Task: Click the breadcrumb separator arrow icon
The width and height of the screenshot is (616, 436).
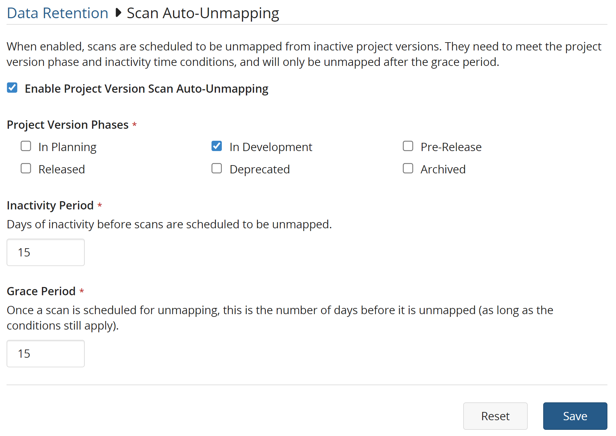Action: [118, 13]
